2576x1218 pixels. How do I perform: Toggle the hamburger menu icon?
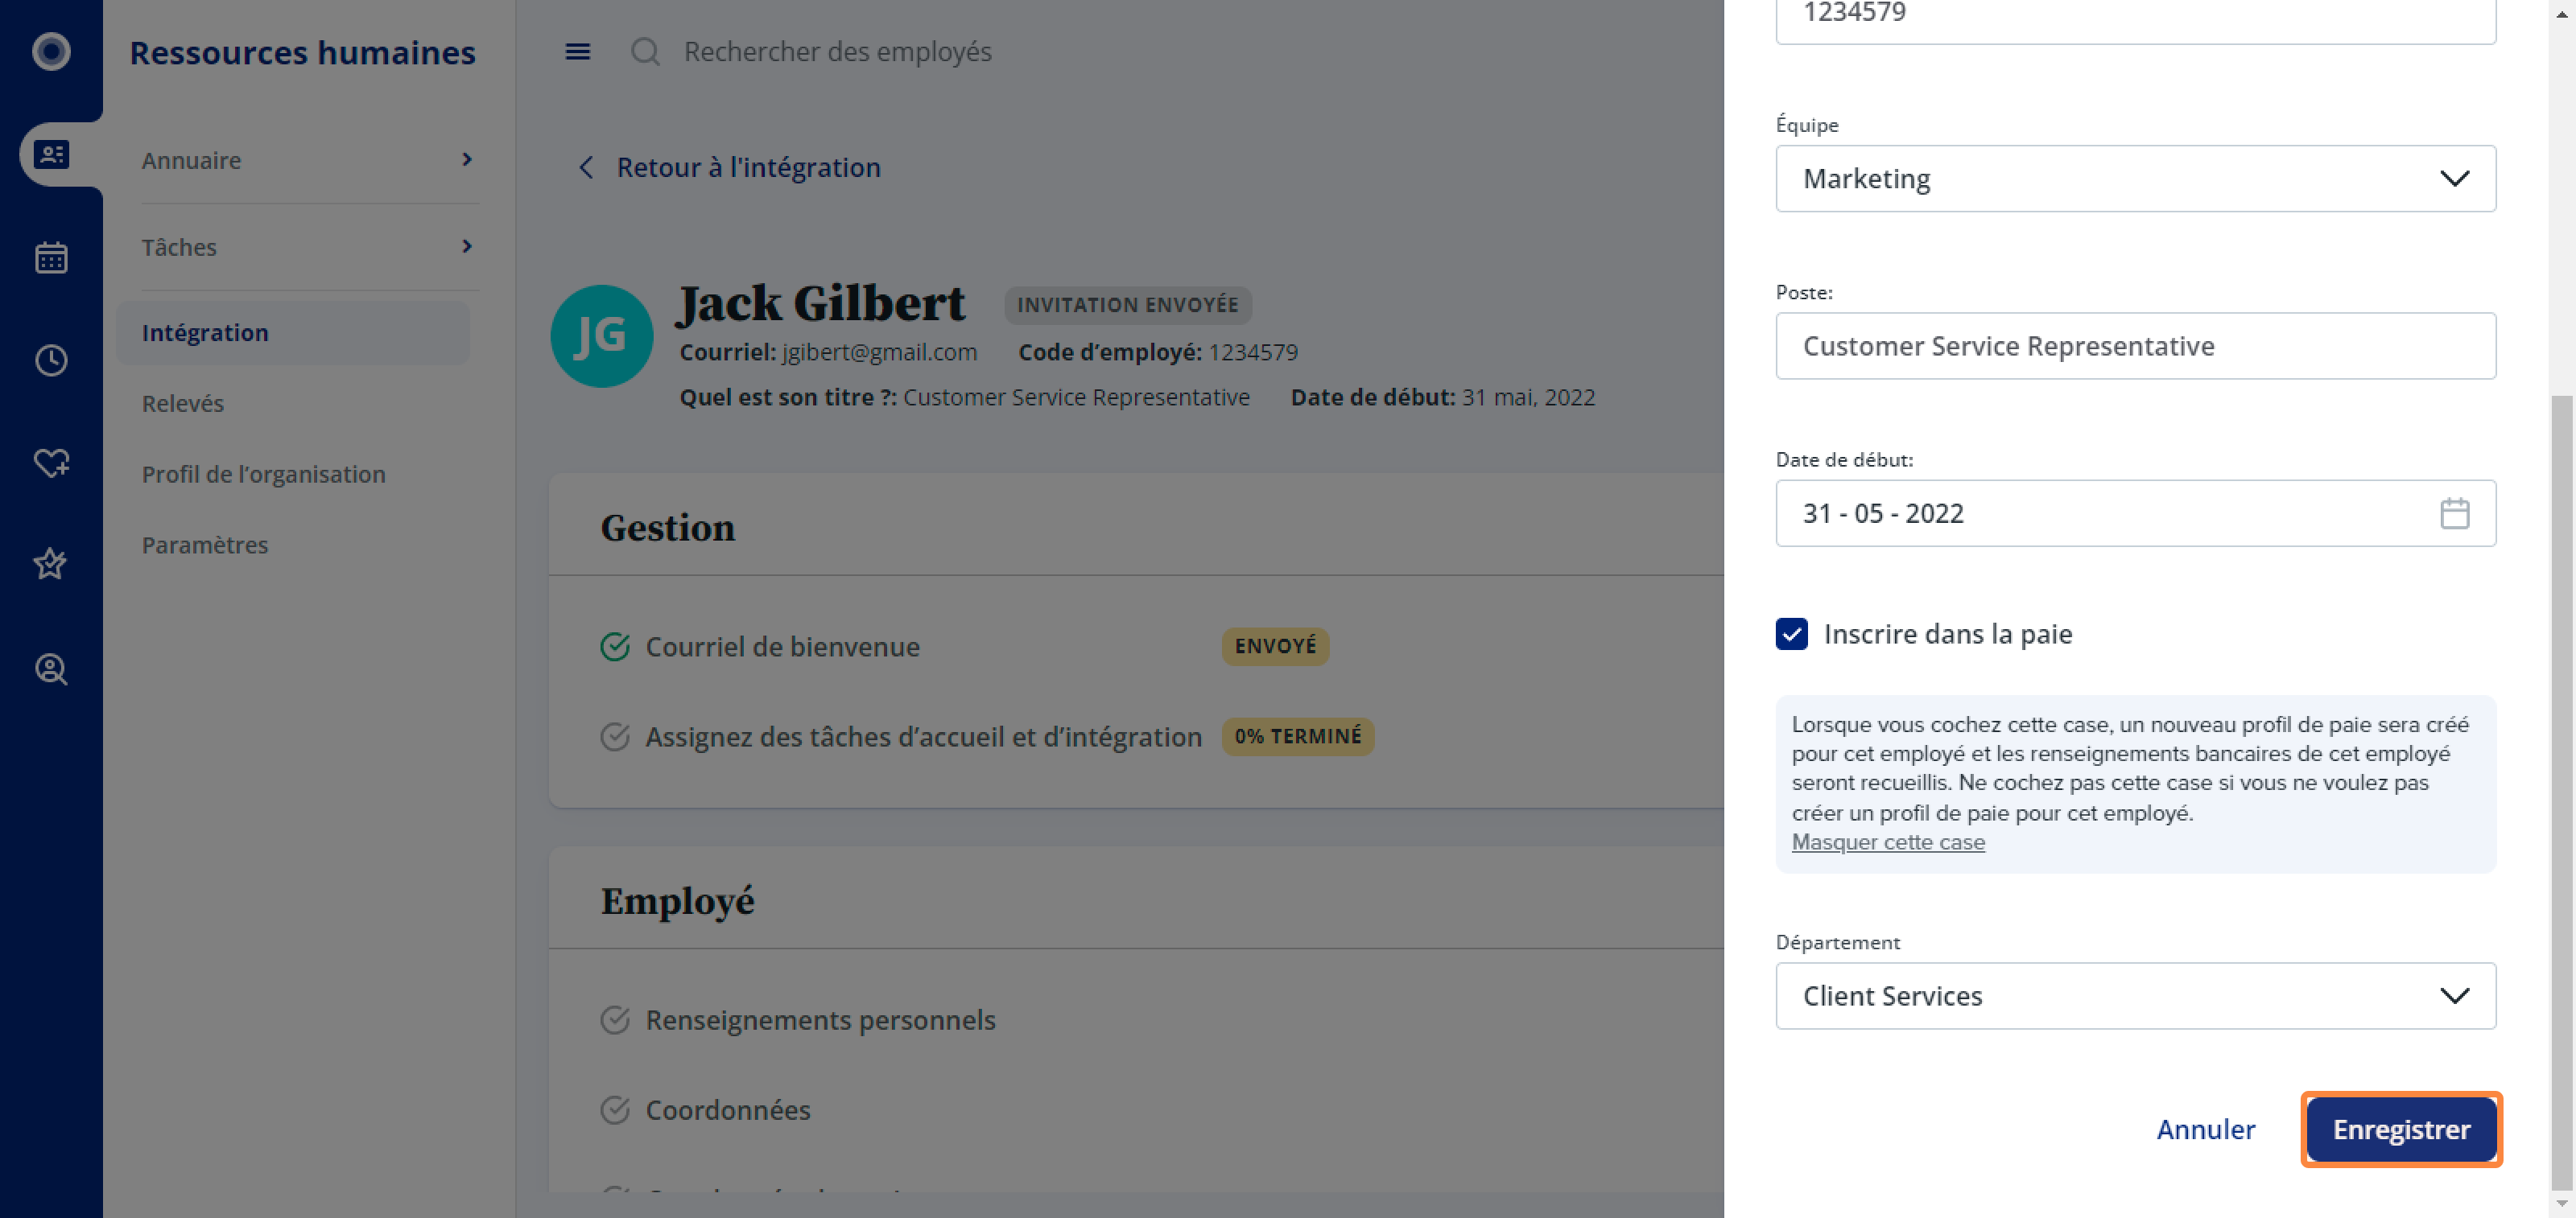[x=578, y=51]
